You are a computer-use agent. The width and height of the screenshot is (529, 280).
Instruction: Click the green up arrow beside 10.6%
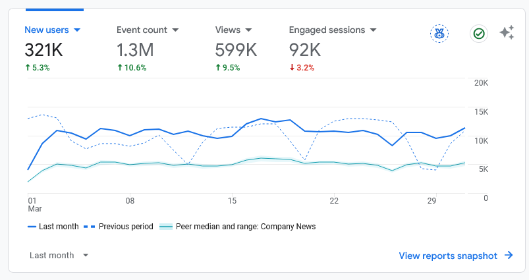click(x=120, y=67)
